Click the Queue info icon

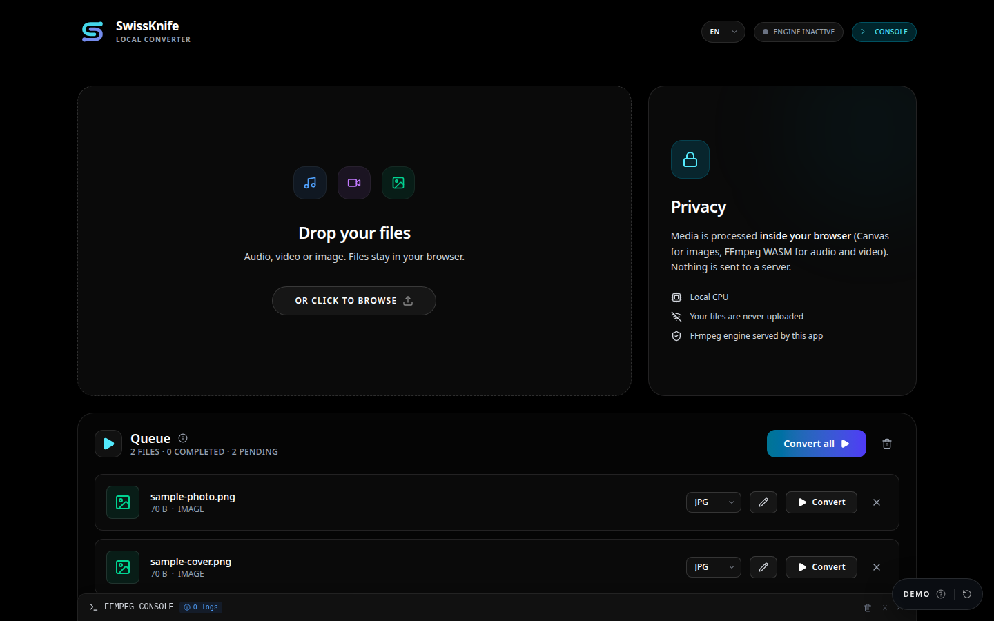tap(183, 438)
